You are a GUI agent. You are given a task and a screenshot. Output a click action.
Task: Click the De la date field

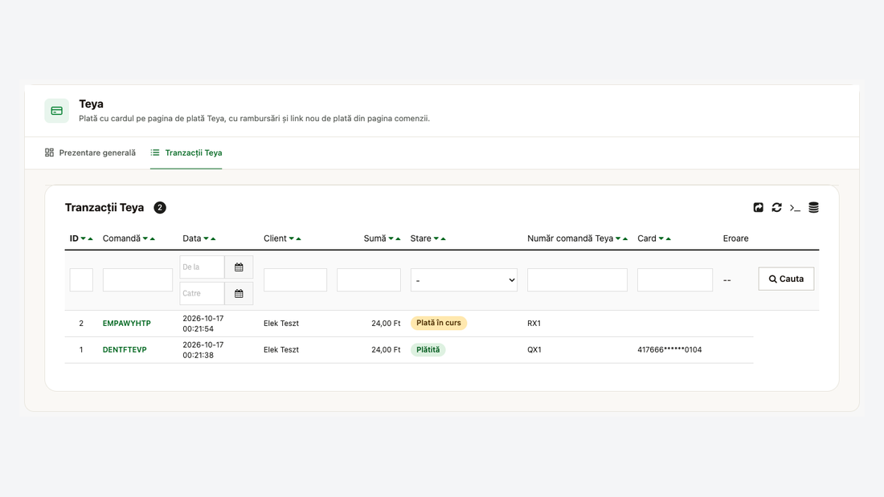tap(202, 267)
